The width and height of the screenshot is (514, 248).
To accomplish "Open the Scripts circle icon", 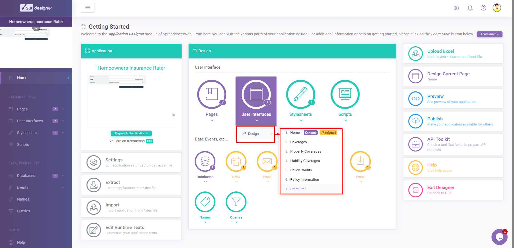I will (345, 94).
